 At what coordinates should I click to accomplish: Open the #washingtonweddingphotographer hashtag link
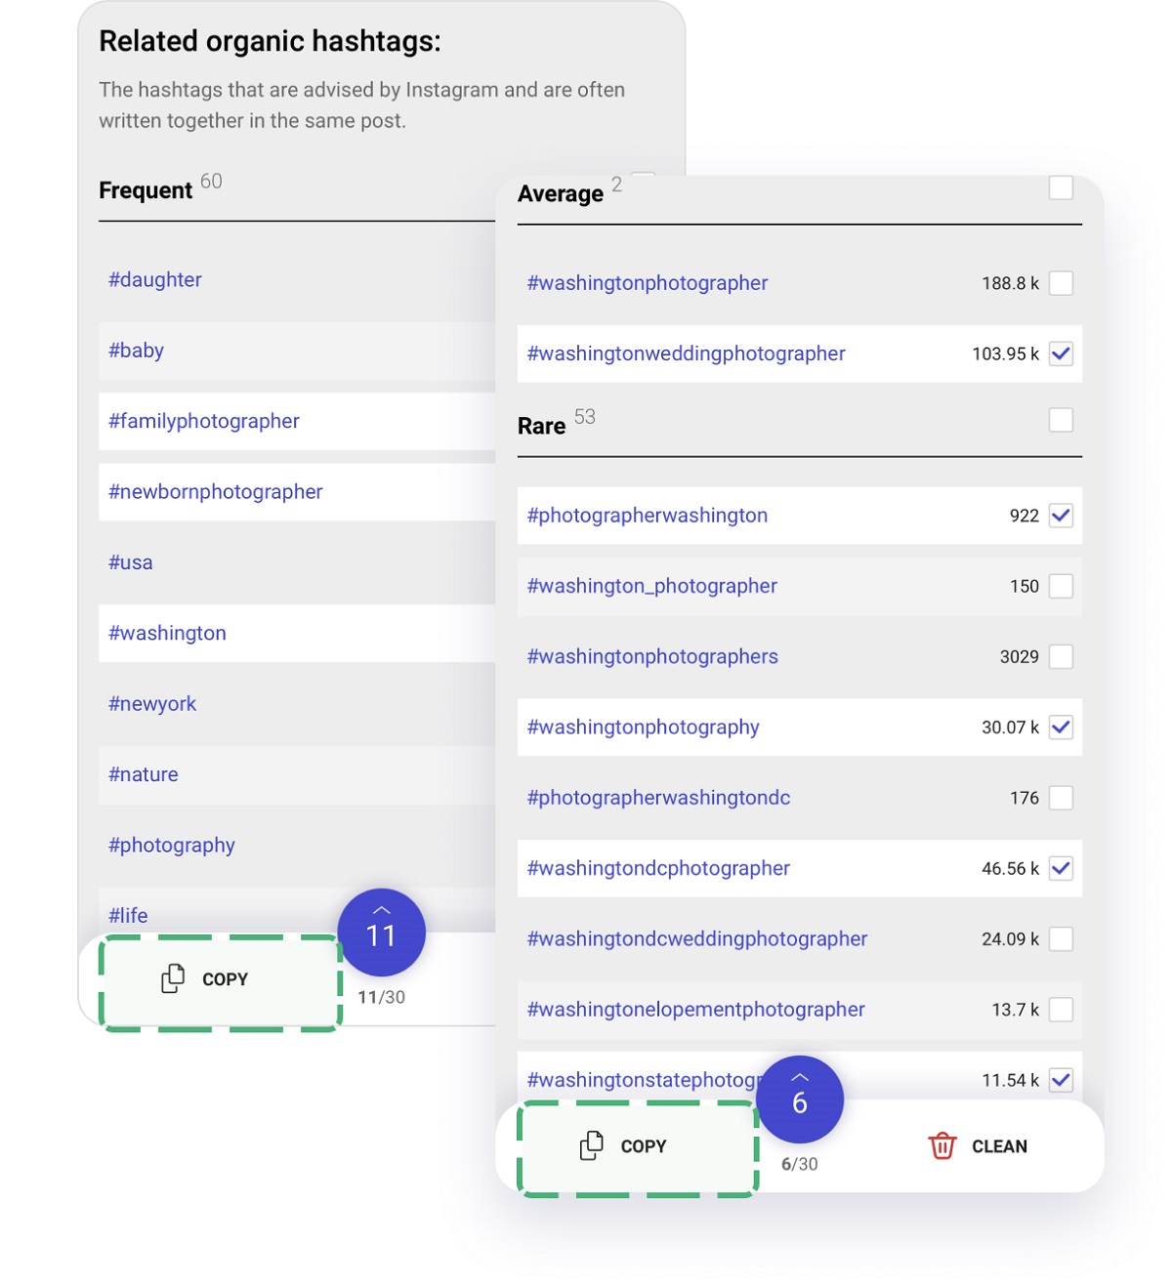point(686,353)
